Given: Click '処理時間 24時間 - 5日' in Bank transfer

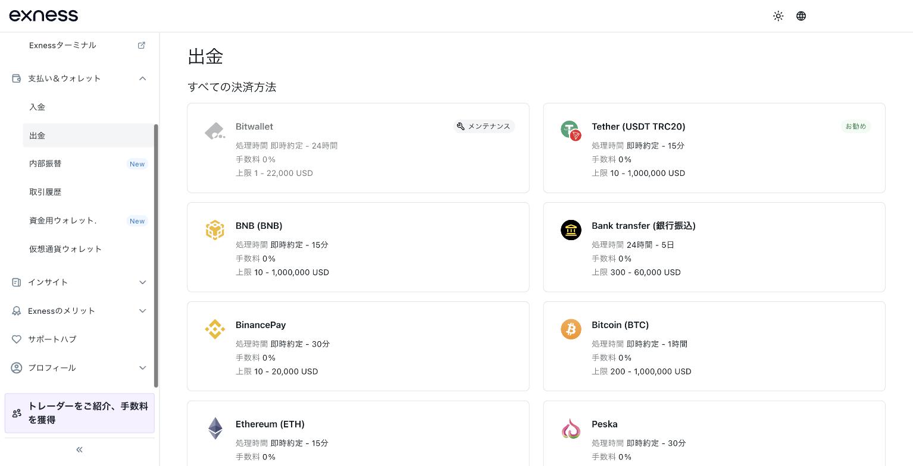Looking at the screenshot, I should coord(633,245).
